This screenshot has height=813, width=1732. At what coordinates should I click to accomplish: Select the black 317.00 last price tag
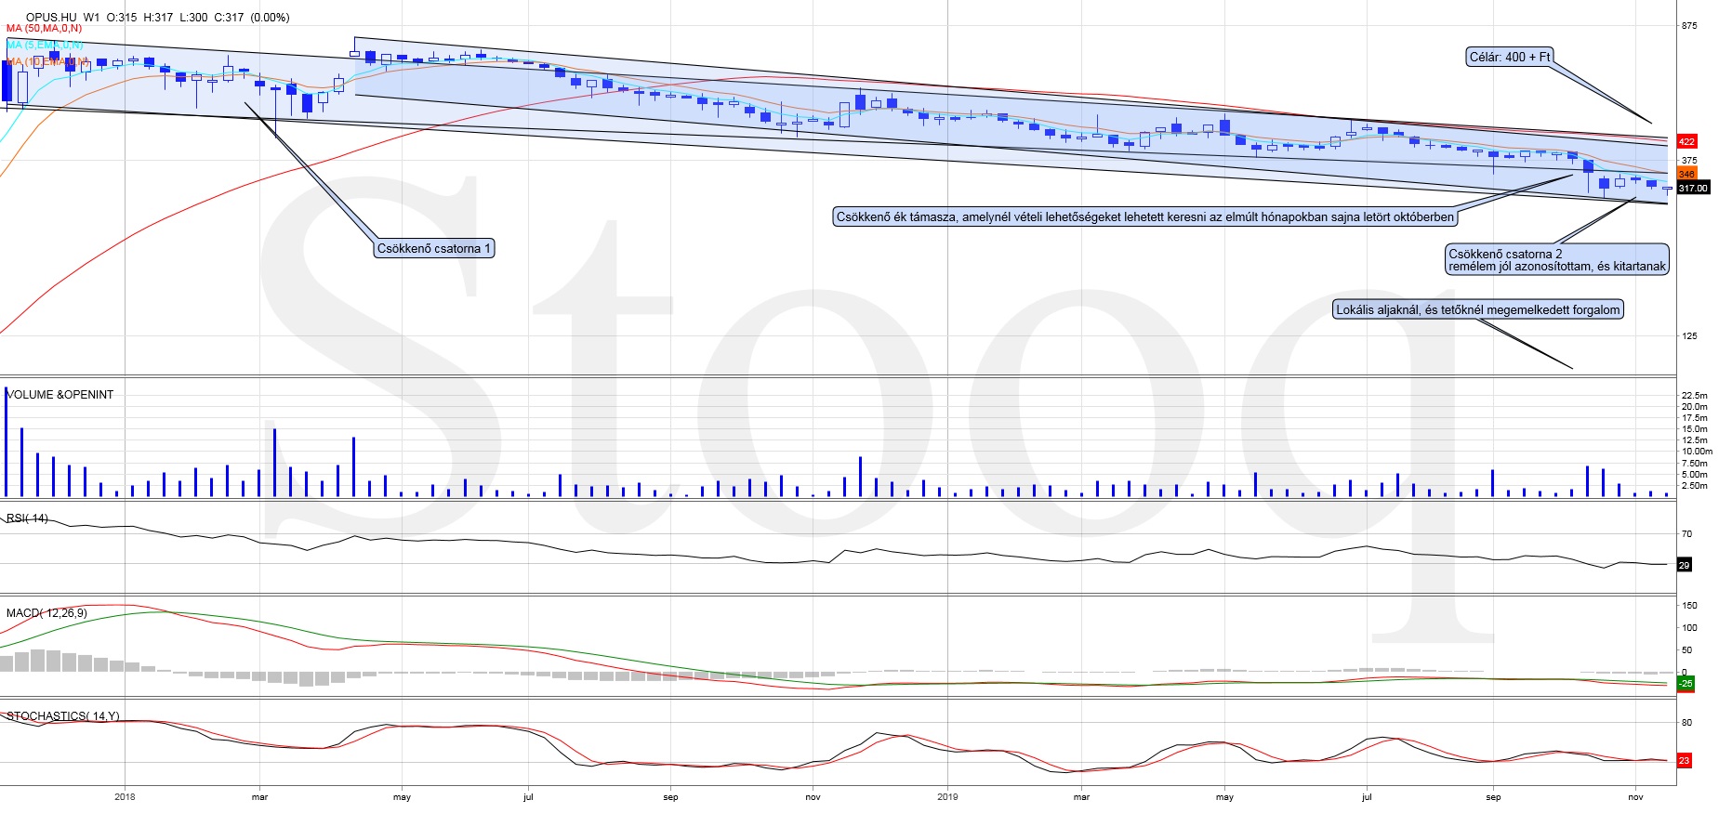[x=1692, y=189]
